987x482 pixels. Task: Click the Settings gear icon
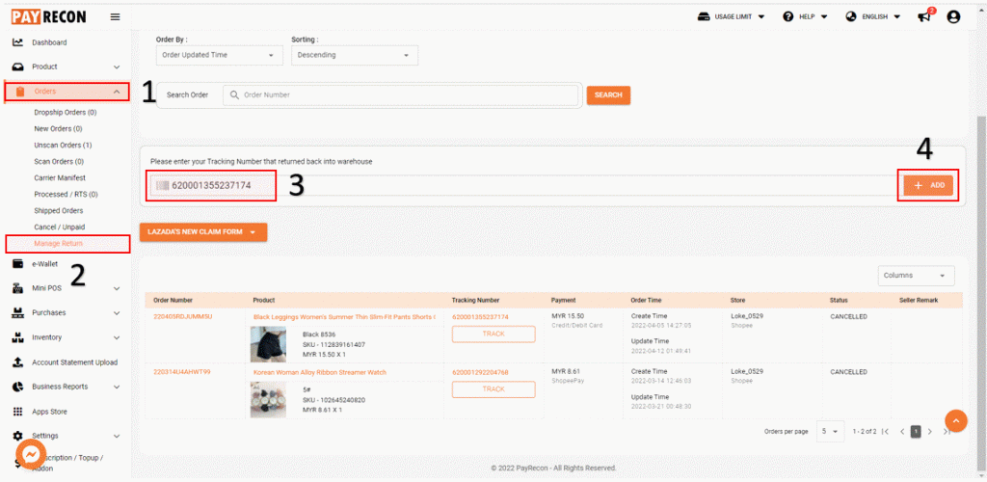point(18,436)
